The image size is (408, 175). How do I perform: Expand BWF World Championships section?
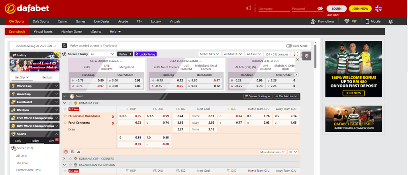click(x=34, y=126)
